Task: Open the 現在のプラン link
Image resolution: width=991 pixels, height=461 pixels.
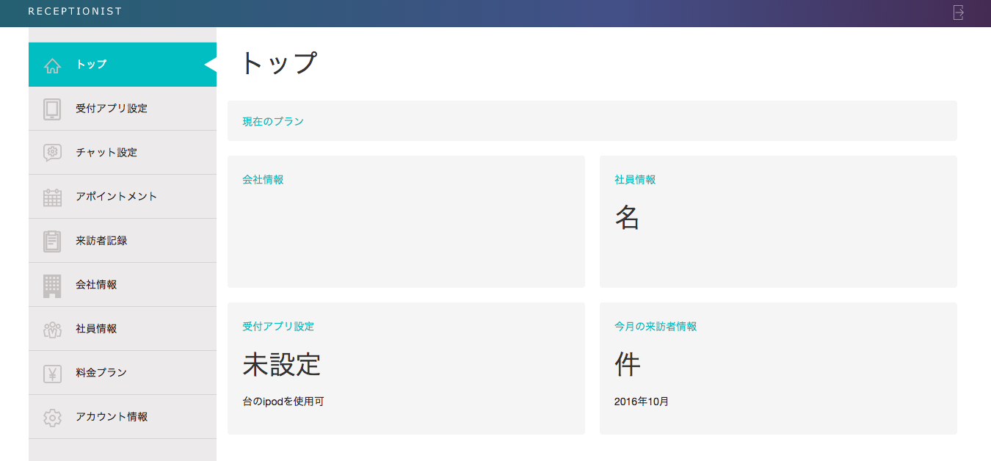Action: click(x=273, y=121)
